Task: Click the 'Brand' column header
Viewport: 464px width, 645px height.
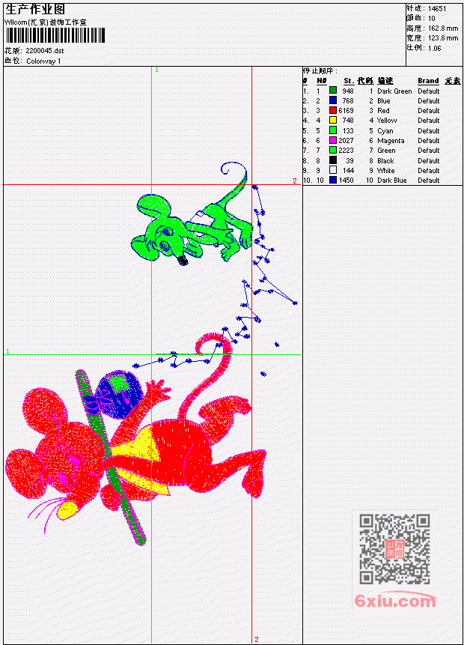Action: [x=428, y=81]
